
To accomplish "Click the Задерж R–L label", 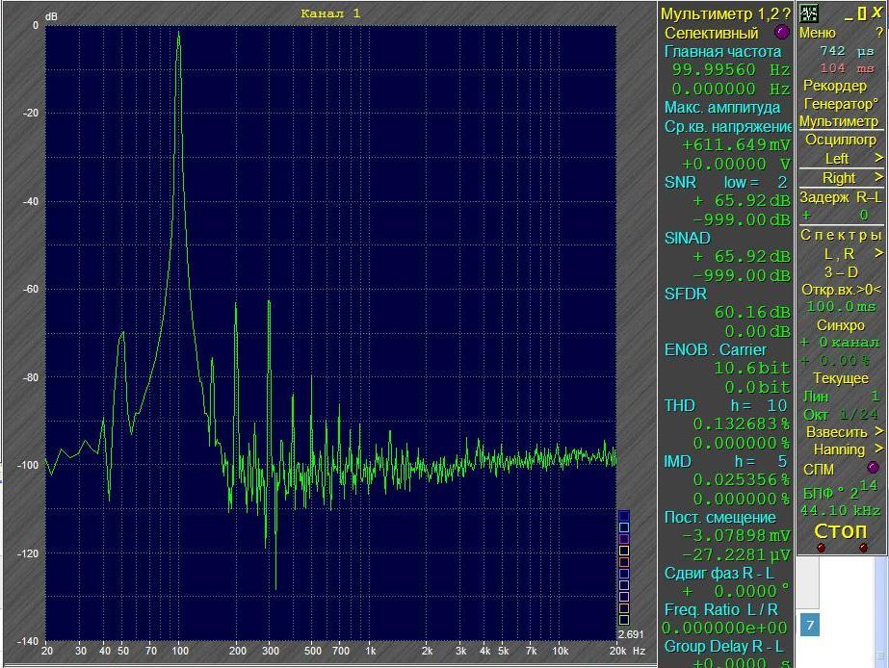I will [840, 197].
